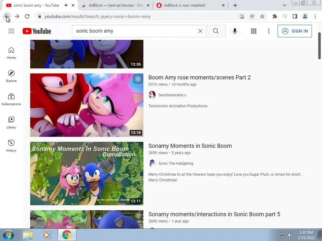This screenshot has height=241, width=322.
Task: Click the Technicolor Animation Productions description
Action: pyautogui.click(x=178, y=106)
